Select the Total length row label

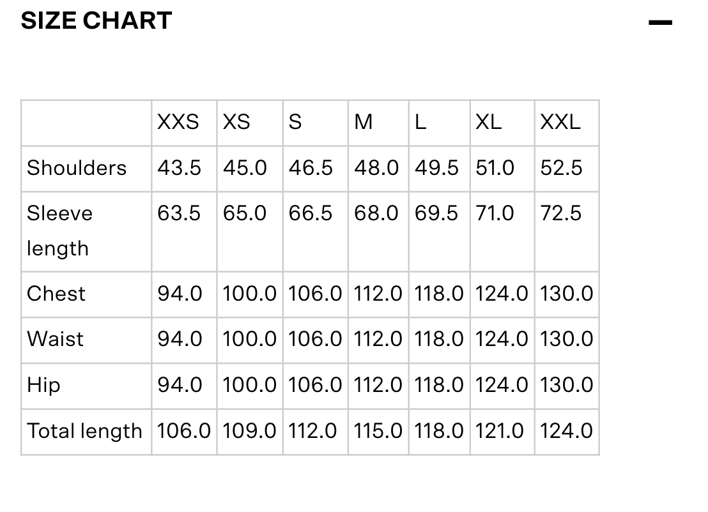pyautogui.click(x=84, y=431)
